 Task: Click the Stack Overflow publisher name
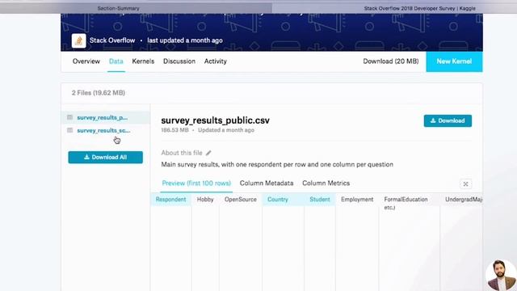112,40
